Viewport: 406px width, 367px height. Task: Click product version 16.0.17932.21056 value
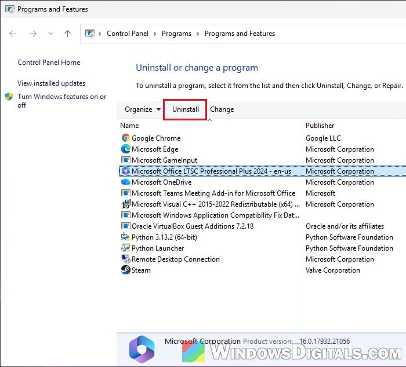coord(324,341)
